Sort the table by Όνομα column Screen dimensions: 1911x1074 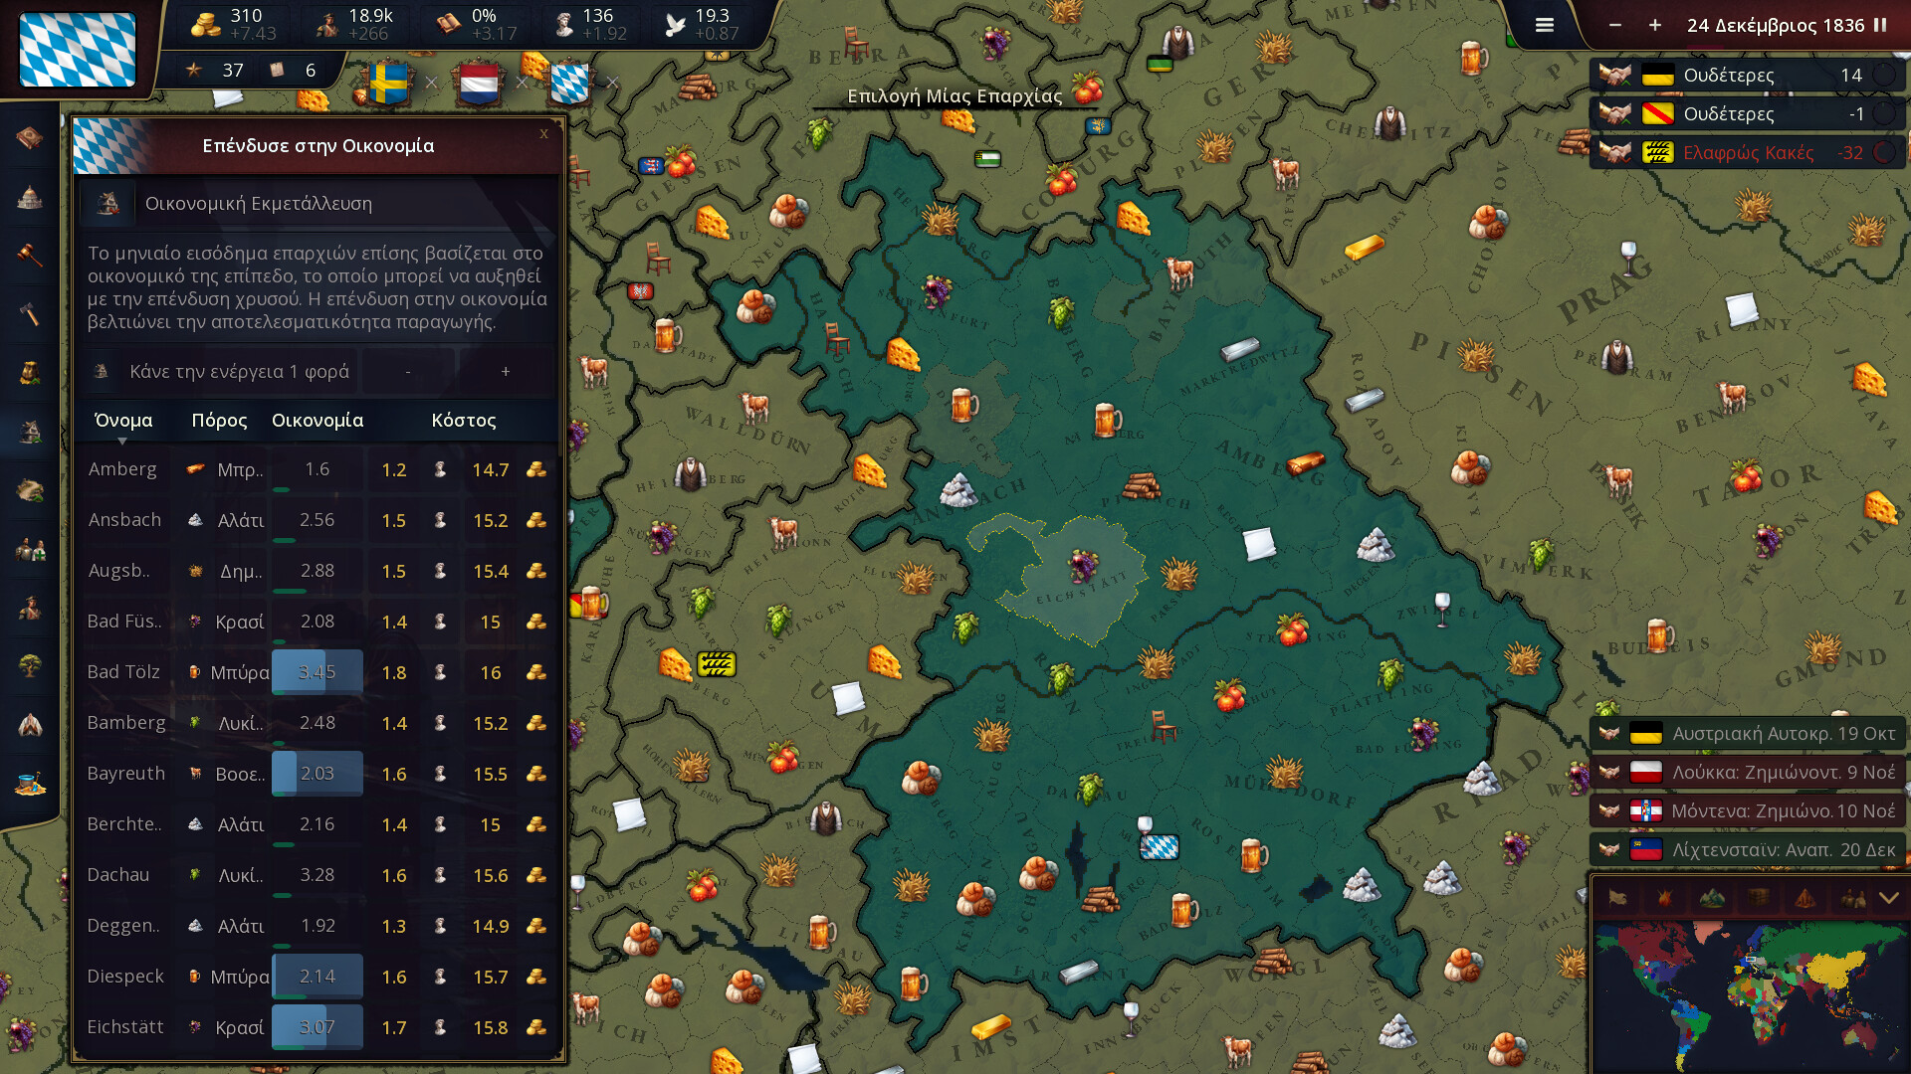click(123, 421)
